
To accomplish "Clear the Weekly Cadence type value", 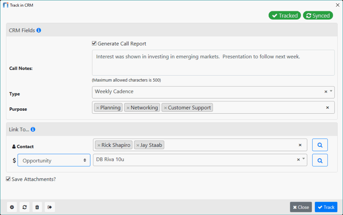I will (326, 92).
